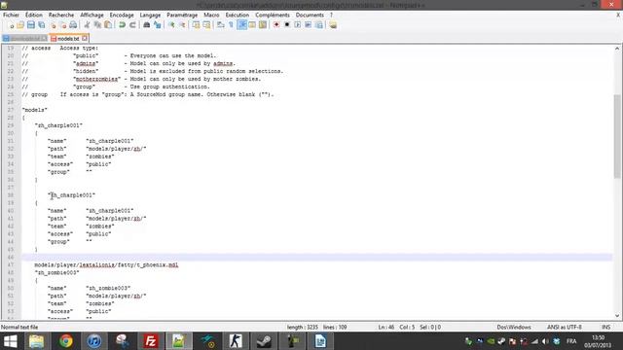Click the Save All toolbar icon
The image size is (623, 350).
41,25
